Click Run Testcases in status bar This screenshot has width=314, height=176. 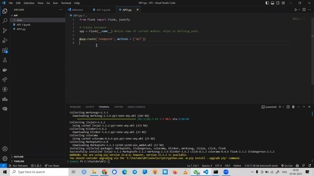[x=18, y=166]
